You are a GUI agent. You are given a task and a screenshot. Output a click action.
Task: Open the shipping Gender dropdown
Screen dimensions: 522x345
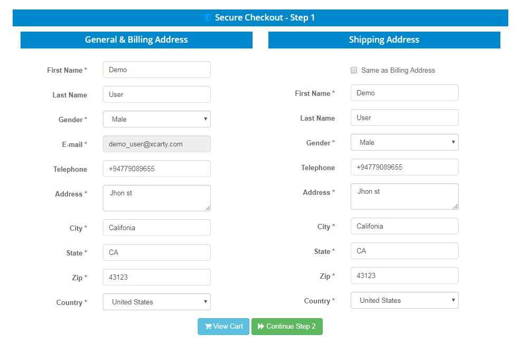pyautogui.click(x=404, y=142)
